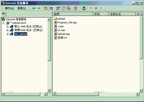This screenshot has width=144, height=102.
Task: Toggle the show/hide console tree icon
Action: pos(51,9)
